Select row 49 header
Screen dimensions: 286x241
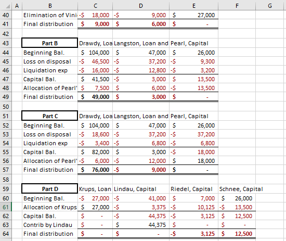click(6, 97)
